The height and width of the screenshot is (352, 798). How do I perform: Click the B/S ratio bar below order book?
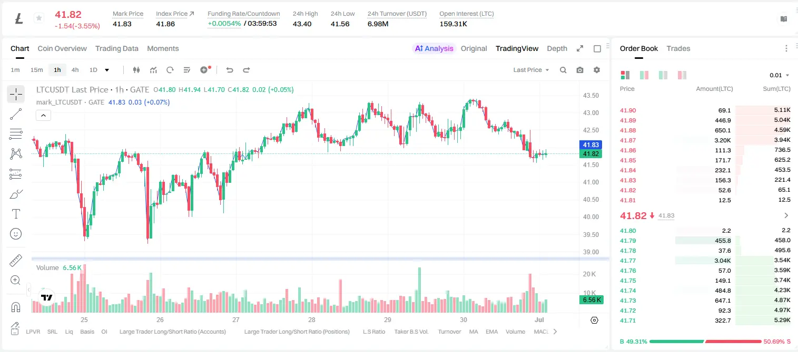pyautogui.click(x=705, y=341)
